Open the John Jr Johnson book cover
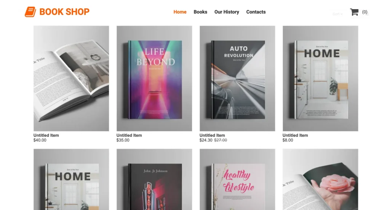Screen dimensions: 390x210 (154, 180)
